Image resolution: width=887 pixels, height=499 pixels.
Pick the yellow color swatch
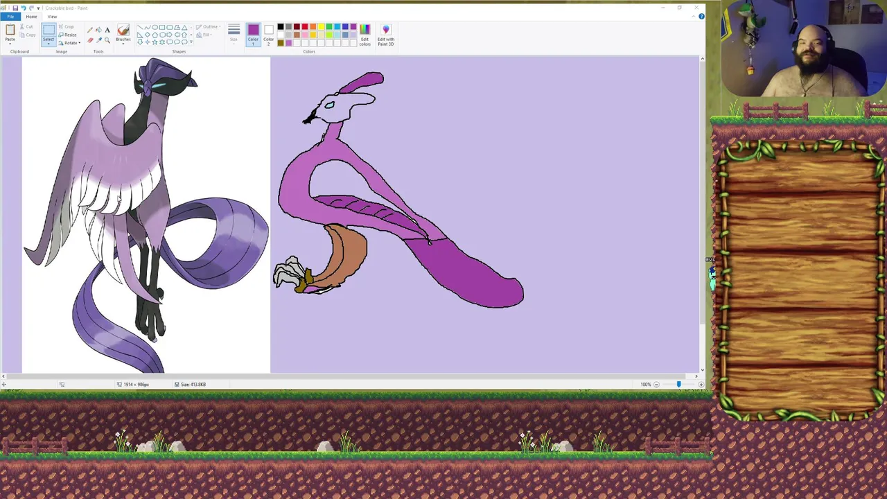321,26
